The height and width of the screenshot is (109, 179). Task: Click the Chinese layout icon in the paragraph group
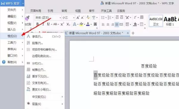pos(127,18)
